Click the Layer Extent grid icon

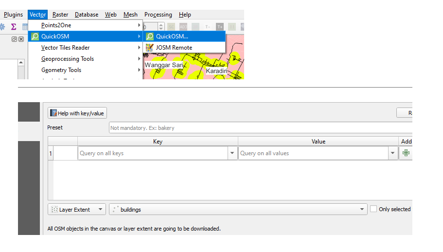(x=54, y=209)
